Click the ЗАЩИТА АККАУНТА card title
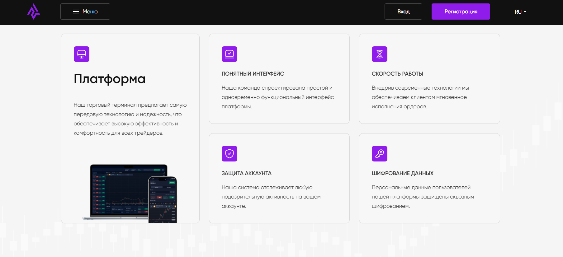 (247, 173)
